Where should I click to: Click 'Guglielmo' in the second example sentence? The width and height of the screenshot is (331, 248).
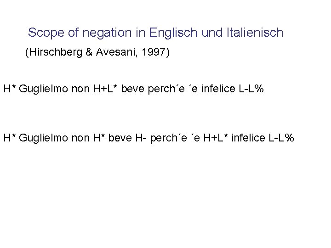(x=43, y=138)
